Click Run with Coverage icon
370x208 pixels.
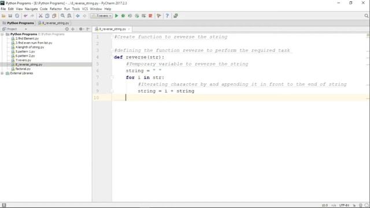tap(130, 16)
